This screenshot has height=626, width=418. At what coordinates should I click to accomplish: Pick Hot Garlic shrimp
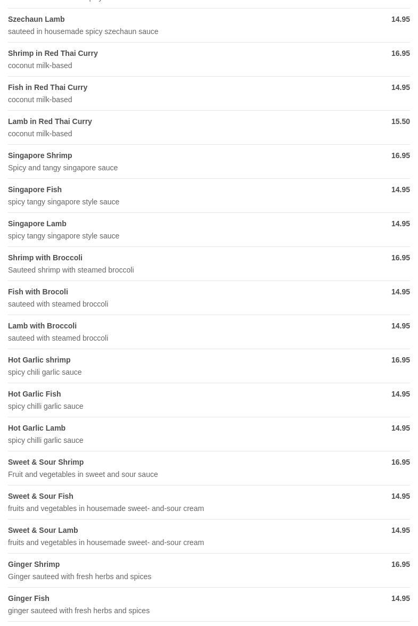39,360
